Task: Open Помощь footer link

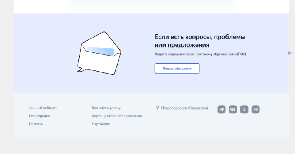Action: point(36,124)
